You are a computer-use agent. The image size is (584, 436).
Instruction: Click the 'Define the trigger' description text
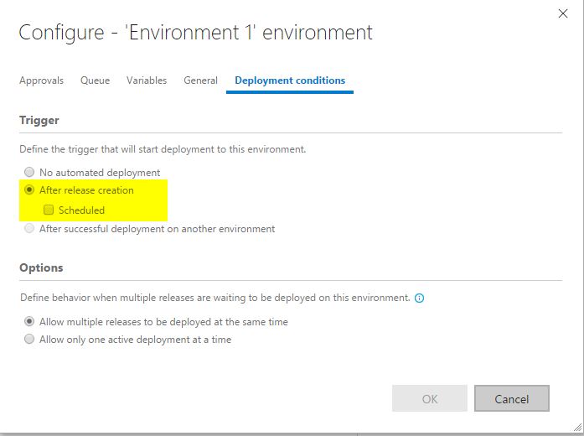click(163, 149)
